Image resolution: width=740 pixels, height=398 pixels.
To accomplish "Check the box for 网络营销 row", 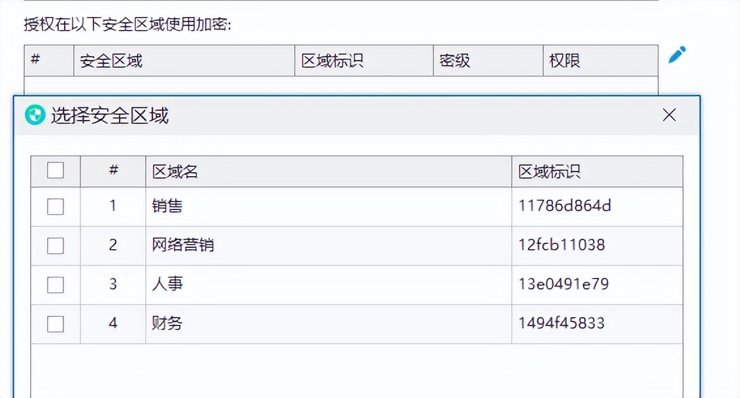I will (55, 245).
